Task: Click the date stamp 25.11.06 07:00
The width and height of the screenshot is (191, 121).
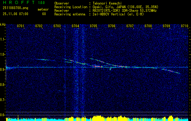Action: click(x=15, y=14)
